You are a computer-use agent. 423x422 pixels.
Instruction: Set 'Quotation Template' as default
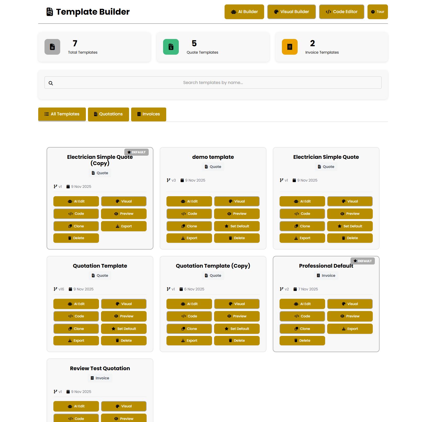coord(124,329)
